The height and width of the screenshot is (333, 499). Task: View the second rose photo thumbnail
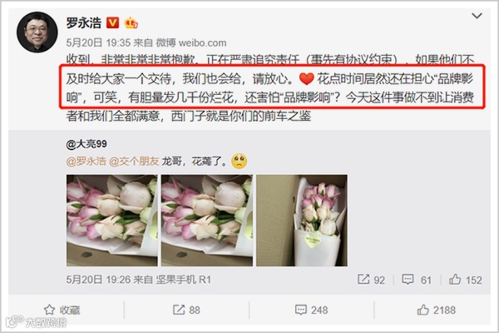207,220
